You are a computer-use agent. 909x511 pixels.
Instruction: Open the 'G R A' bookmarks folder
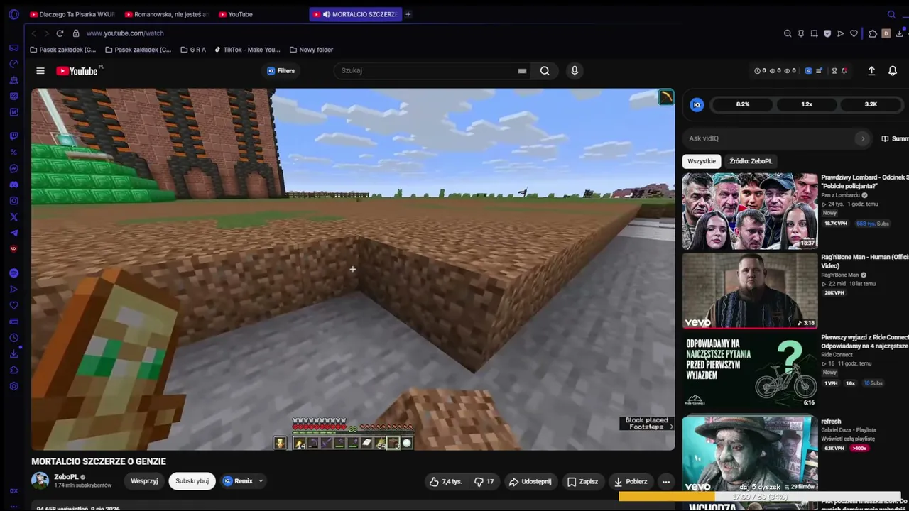click(x=193, y=50)
